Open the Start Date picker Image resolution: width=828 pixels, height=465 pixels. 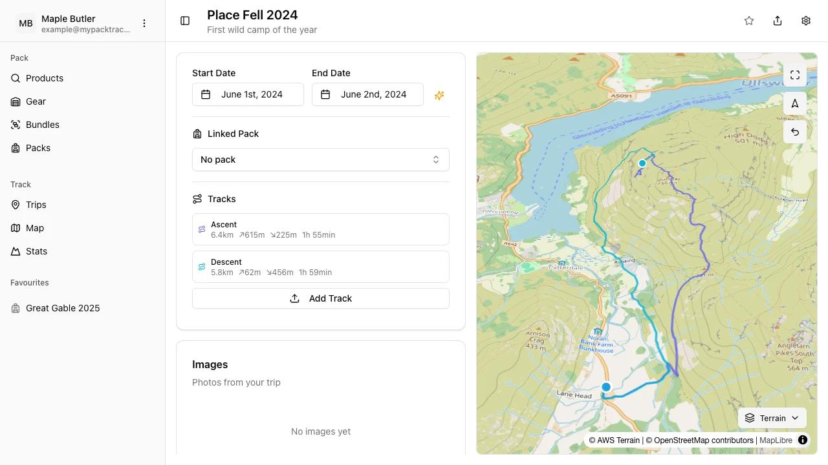coord(248,94)
